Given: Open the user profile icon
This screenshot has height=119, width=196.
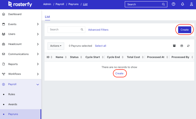Looking at the screenshot, I should coord(191,4).
